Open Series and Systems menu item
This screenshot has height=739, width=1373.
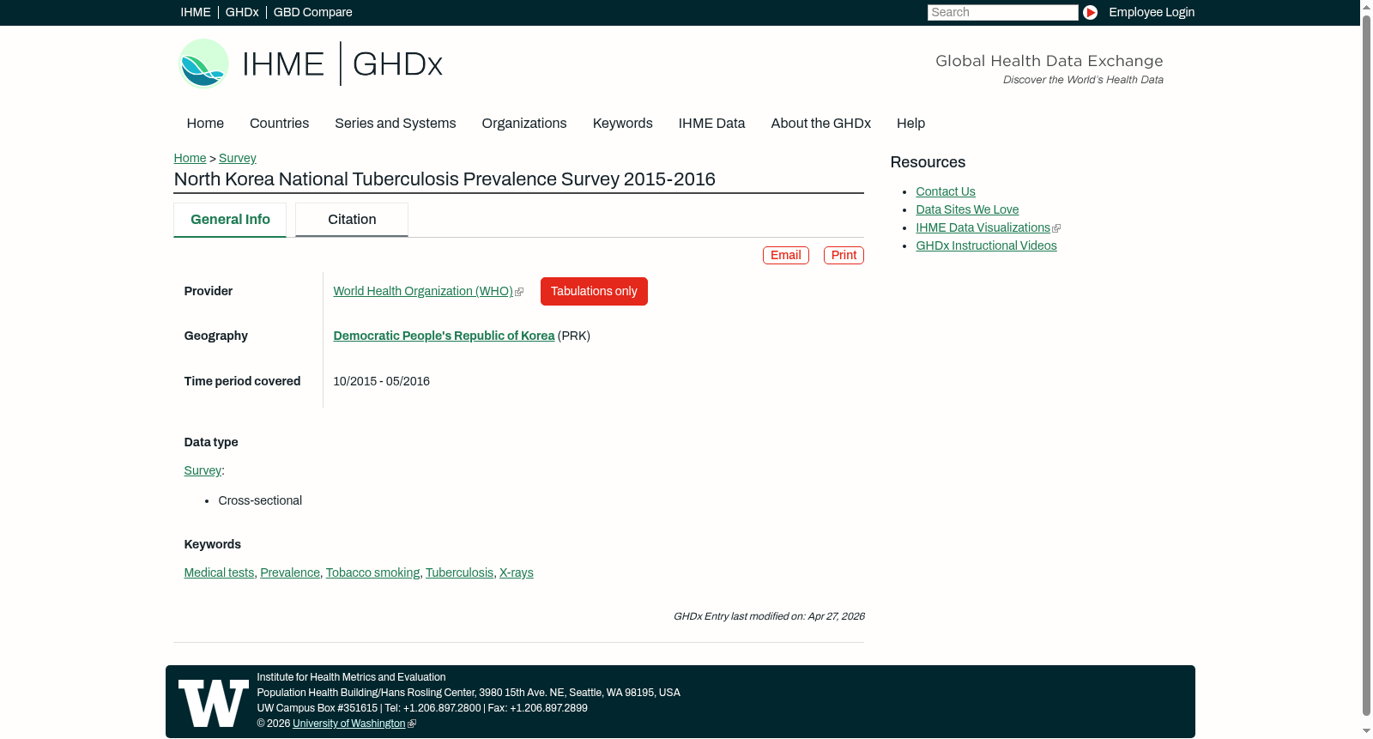coord(396,124)
